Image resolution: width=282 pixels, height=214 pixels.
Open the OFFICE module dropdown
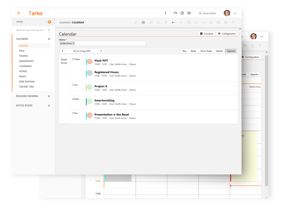click(49, 22)
